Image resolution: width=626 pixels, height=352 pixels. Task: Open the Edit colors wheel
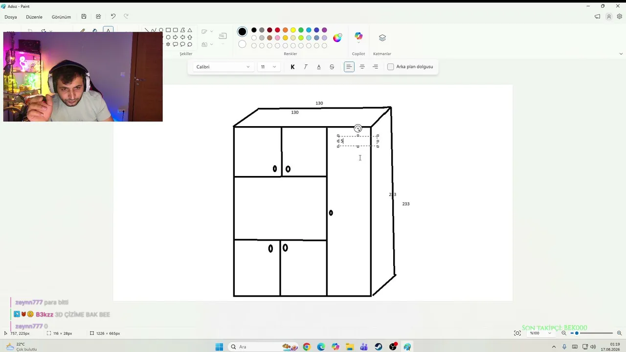(x=337, y=38)
